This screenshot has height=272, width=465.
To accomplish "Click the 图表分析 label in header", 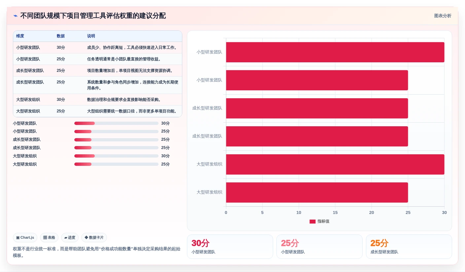I will [x=443, y=16].
